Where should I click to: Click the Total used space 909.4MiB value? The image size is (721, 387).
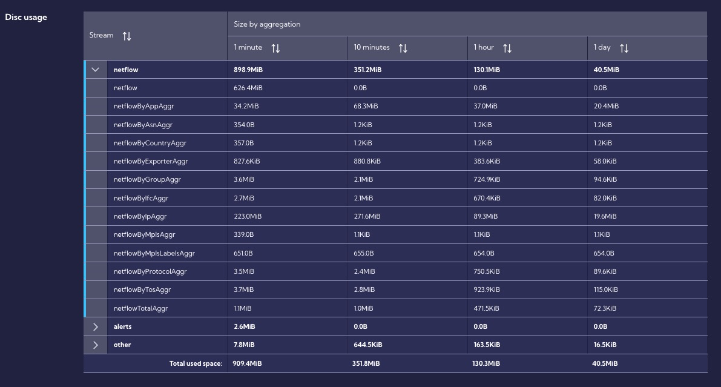click(247, 363)
